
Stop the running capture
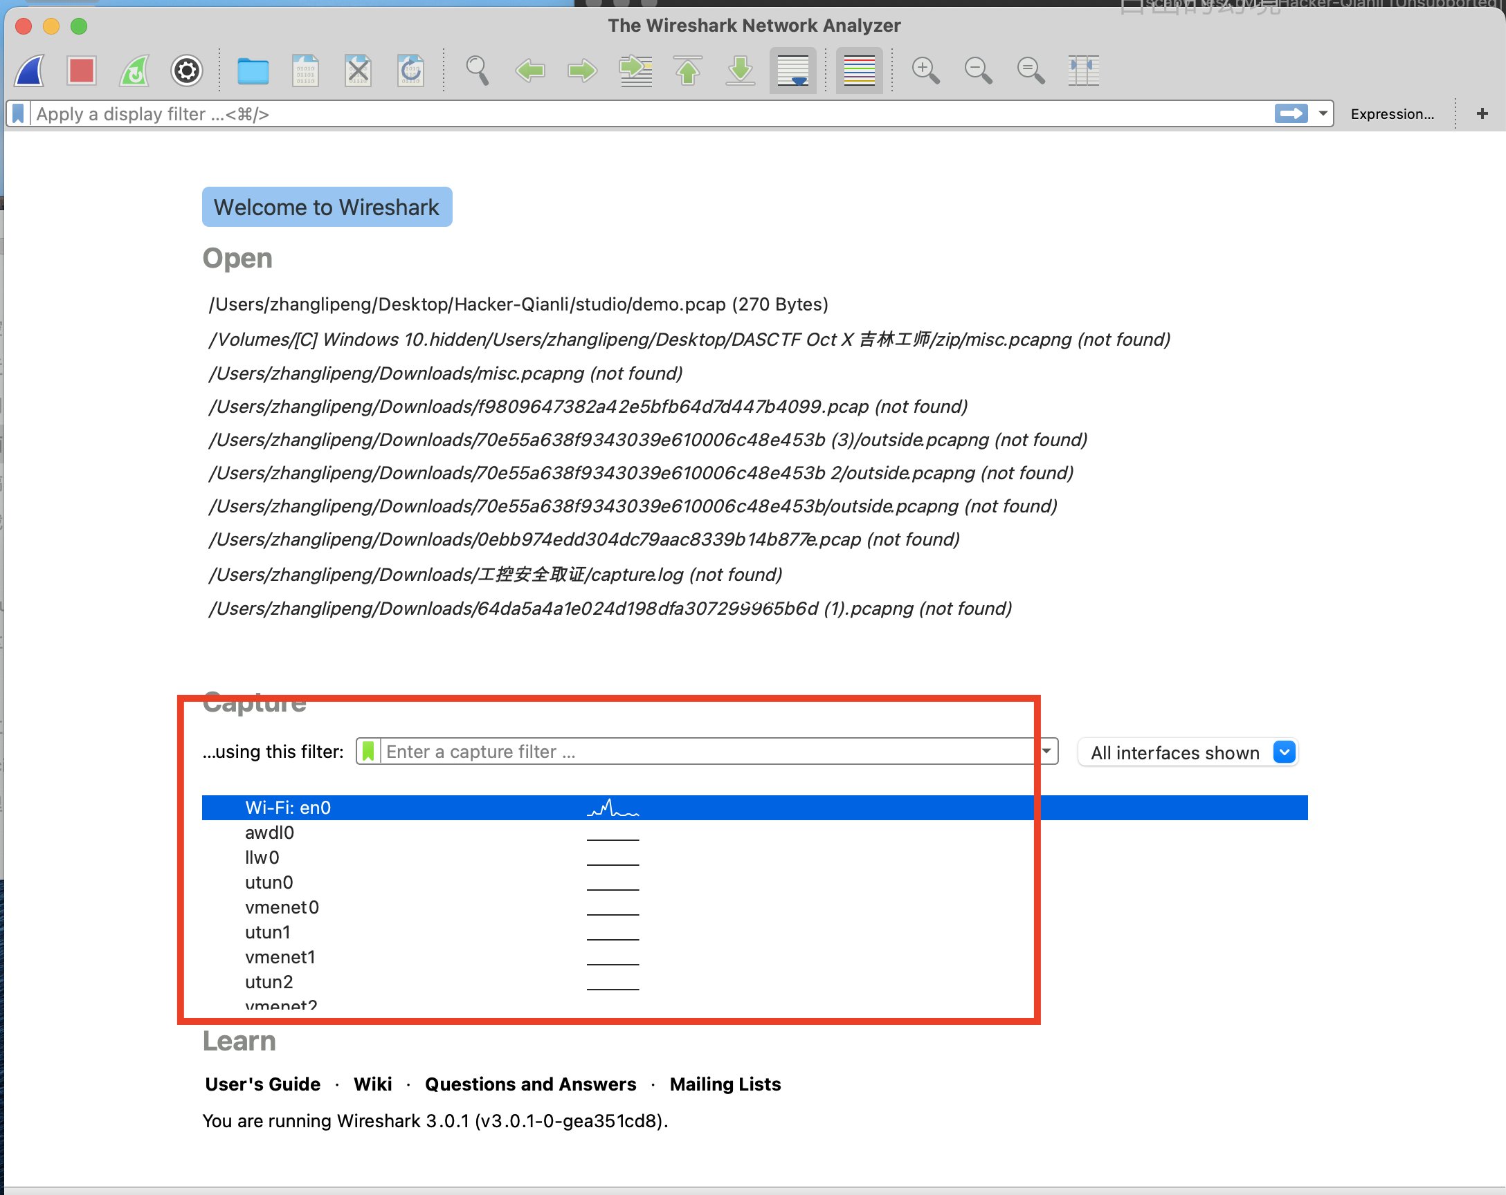82,71
